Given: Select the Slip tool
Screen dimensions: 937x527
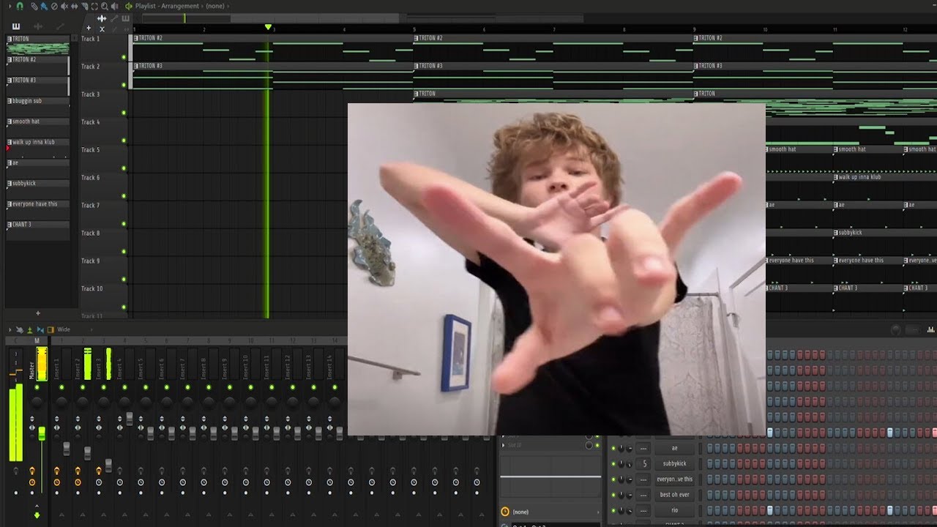Looking at the screenshot, I should click(74, 7).
